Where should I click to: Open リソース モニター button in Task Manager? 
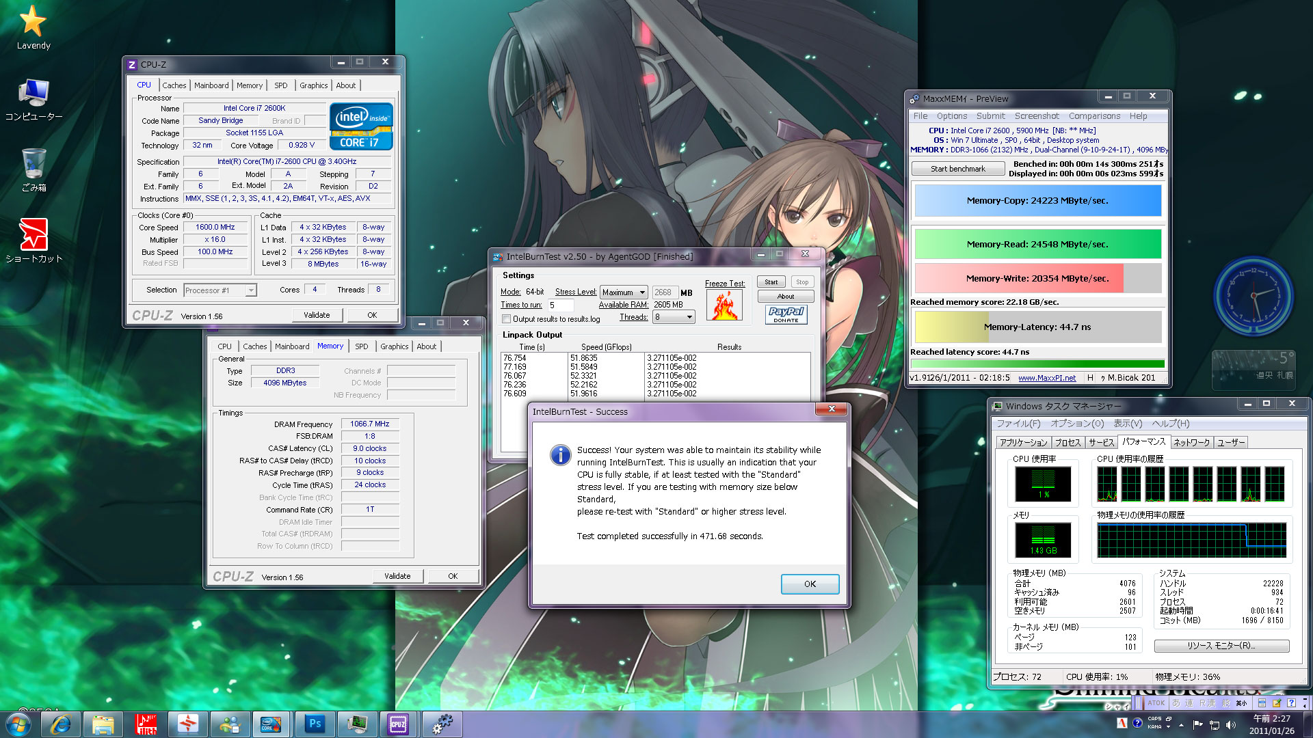(x=1221, y=646)
